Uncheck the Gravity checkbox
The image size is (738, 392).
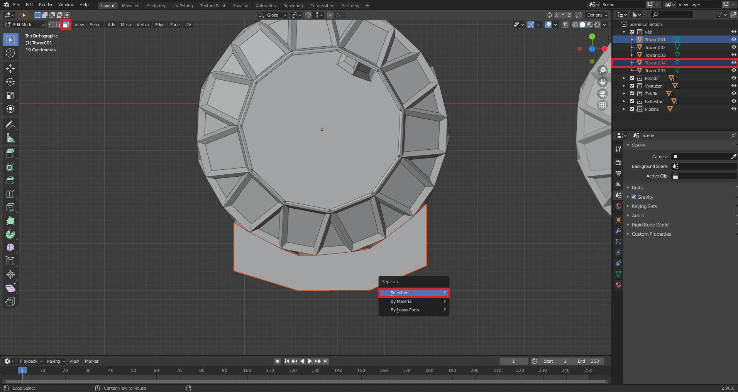634,197
